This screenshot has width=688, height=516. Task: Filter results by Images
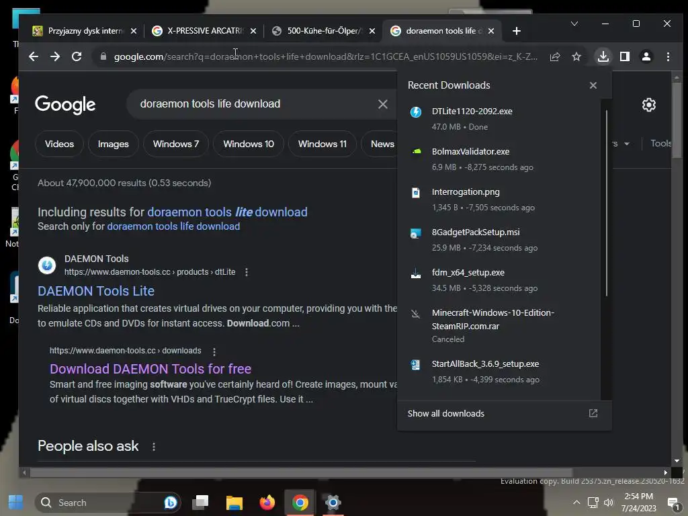(113, 144)
